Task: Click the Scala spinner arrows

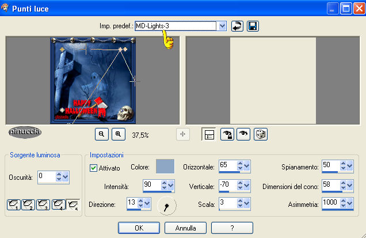Action: [240, 203]
